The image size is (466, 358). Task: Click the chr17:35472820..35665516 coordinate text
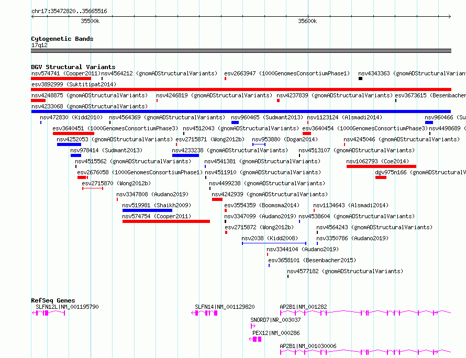pyautogui.click(x=69, y=12)
